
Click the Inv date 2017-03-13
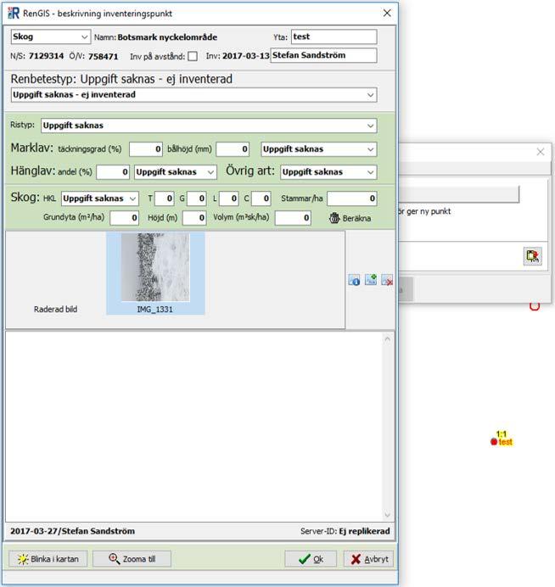coord(245,56)
